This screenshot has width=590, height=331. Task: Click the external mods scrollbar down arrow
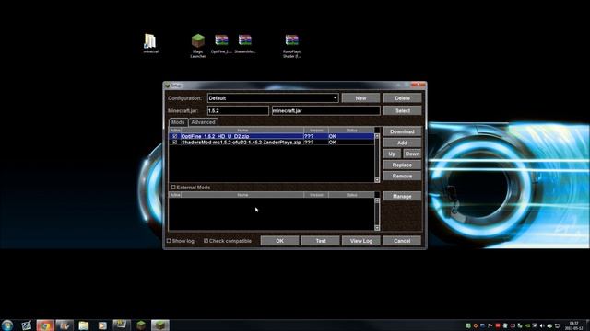[x=377, y=228]
